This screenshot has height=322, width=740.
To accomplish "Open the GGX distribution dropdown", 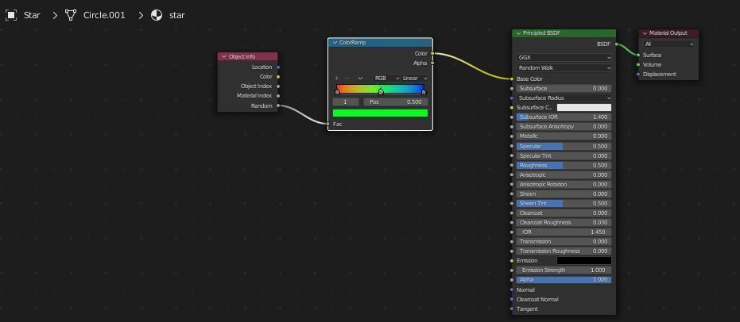I will (564, 57).
